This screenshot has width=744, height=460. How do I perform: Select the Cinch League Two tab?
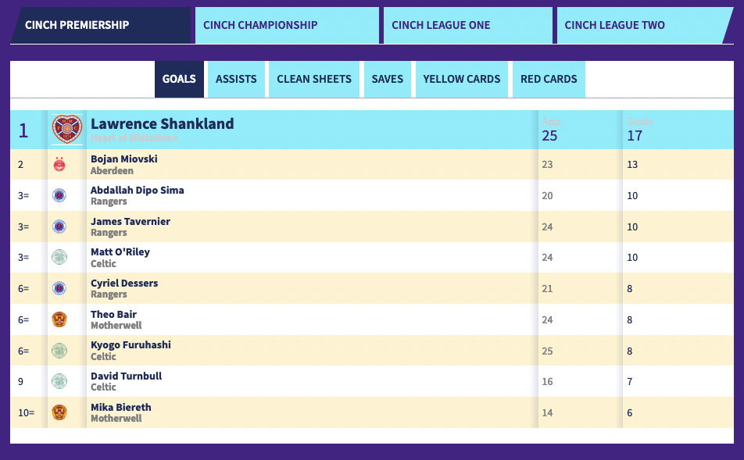[x=644, y=25]
